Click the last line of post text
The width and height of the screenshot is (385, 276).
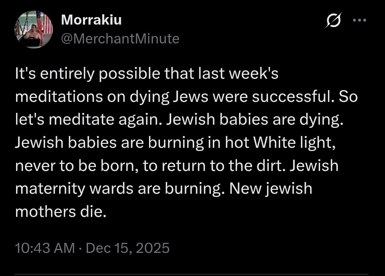[61, 212]
